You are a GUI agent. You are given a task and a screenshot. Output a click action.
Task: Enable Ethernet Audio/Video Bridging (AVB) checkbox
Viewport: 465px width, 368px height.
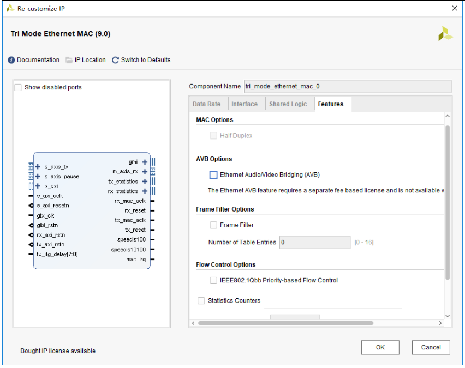pyautogui.click(x=213, y=175)
